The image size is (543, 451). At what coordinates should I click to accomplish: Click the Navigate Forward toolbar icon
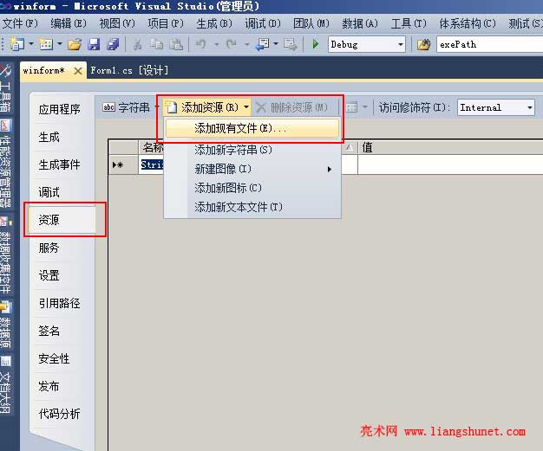290,44
